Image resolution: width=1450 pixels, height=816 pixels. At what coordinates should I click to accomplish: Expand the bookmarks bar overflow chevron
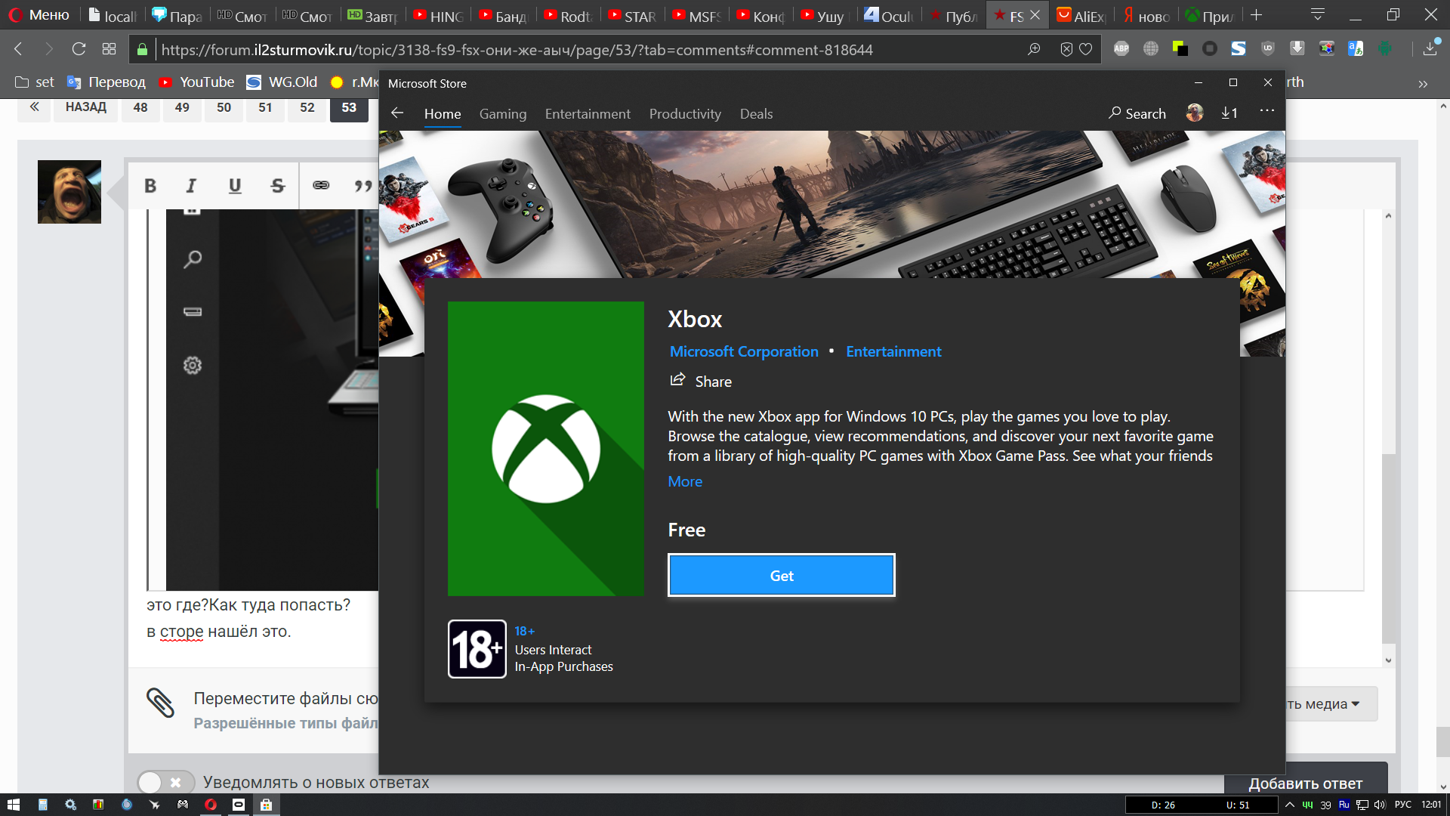click(1423, 83)
